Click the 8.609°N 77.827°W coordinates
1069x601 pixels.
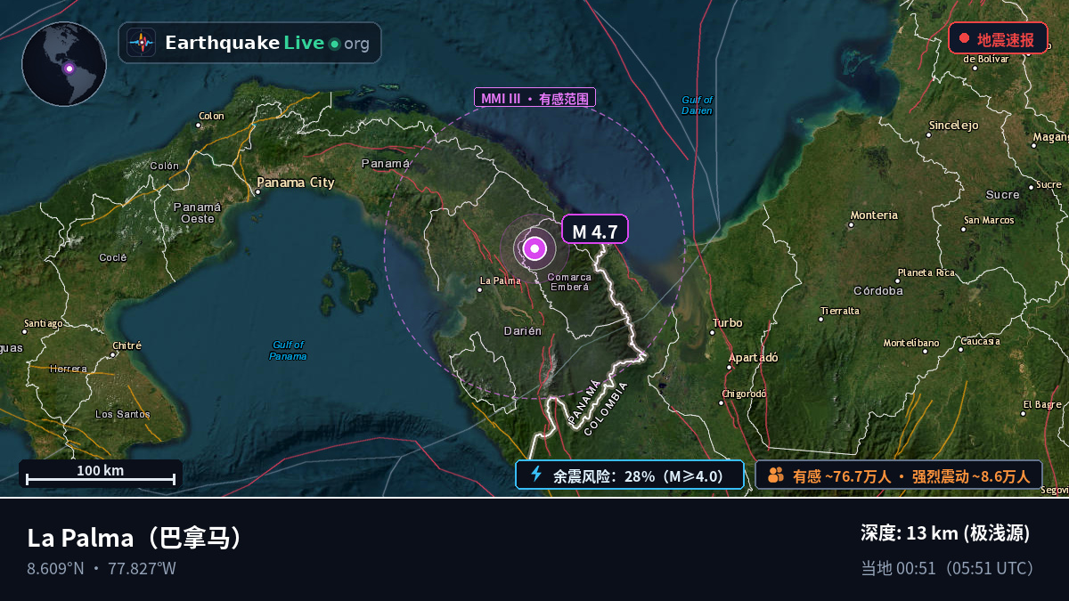point(102,568)
